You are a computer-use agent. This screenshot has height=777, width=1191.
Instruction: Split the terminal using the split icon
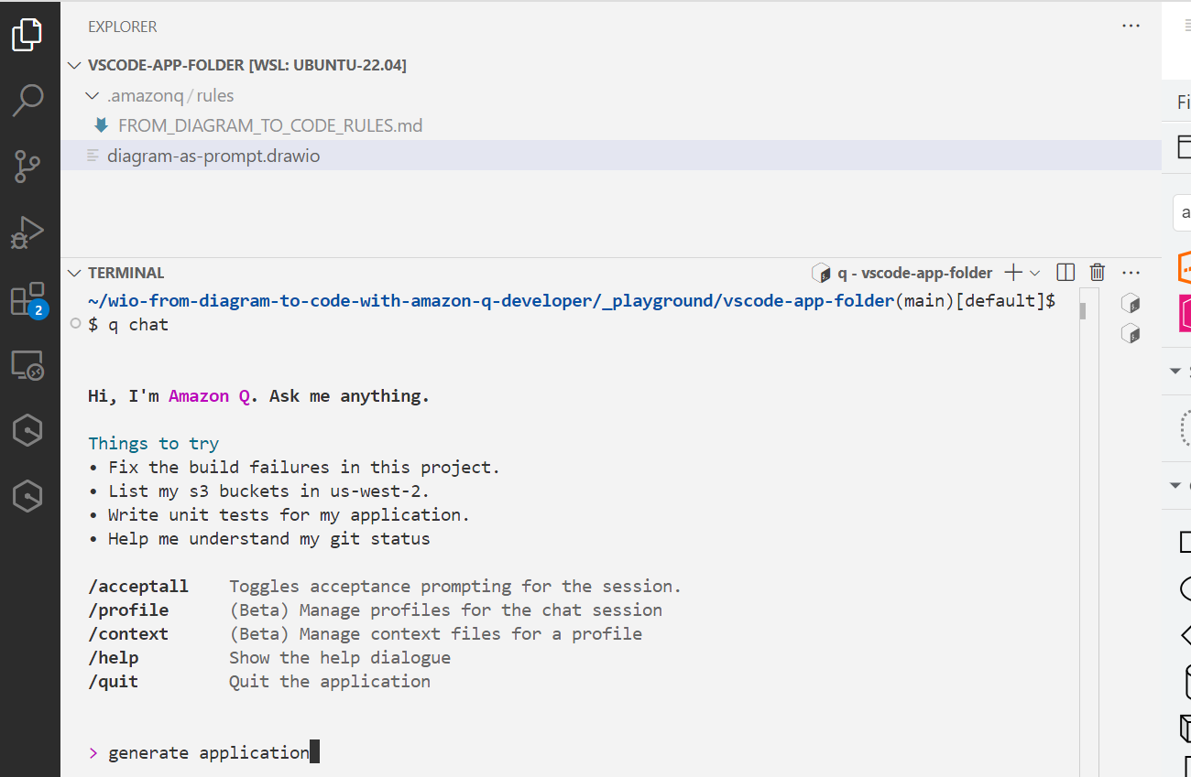(1065, 273)
